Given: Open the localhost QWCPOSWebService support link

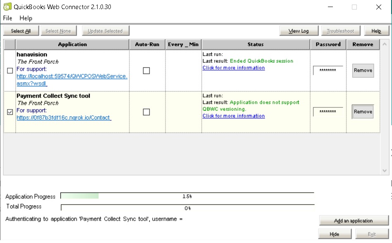Looking at the screenshot, I should pos(72,76).
